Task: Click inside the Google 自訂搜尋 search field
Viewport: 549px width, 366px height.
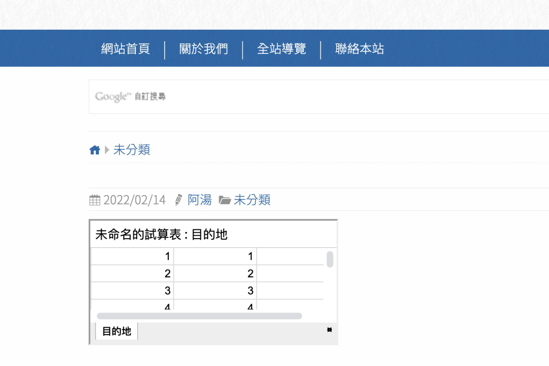Action: [x=274, y=96]
